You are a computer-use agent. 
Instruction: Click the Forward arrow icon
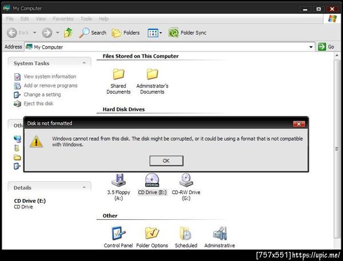(x=47, y=33)
